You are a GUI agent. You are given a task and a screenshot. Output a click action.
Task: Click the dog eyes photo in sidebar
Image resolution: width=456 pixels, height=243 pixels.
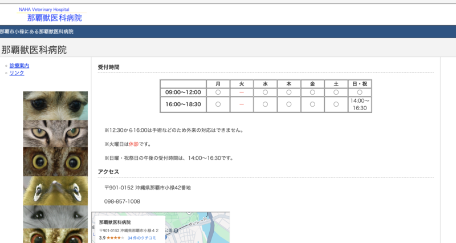(x=55, y=106)
